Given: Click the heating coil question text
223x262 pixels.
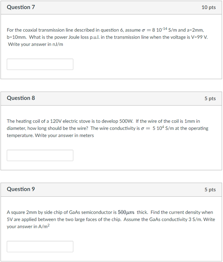Looking at the screenshot, I should tap(108, 128).
